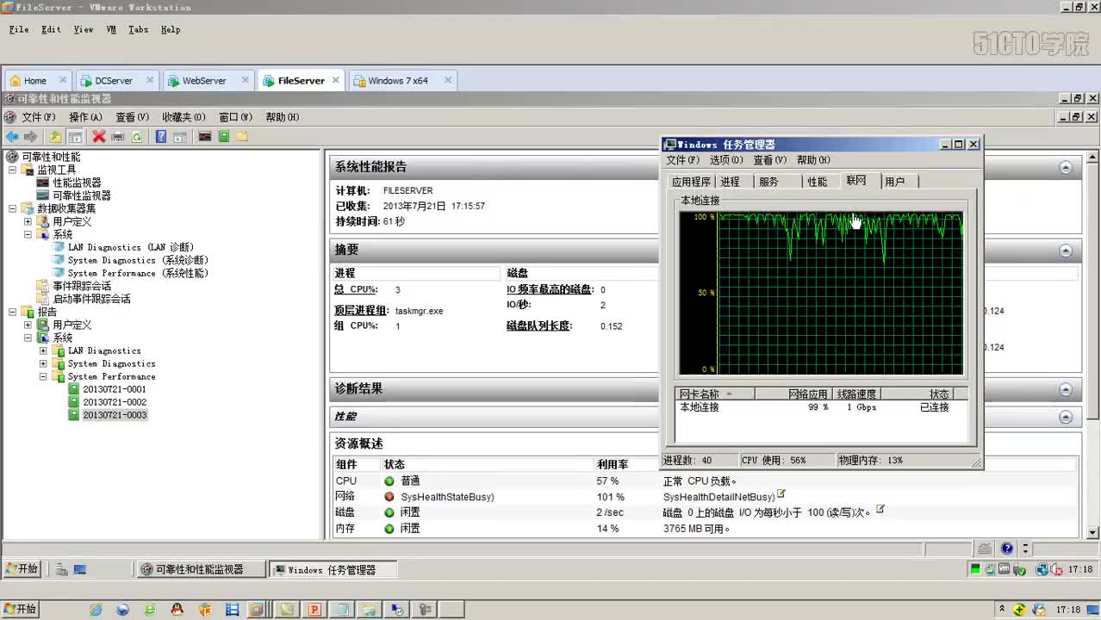Screen dimensions: 1101x620
Task: Select the 可靠性和性能 root node
Action: pyautogui.click(x=51, y=157)
